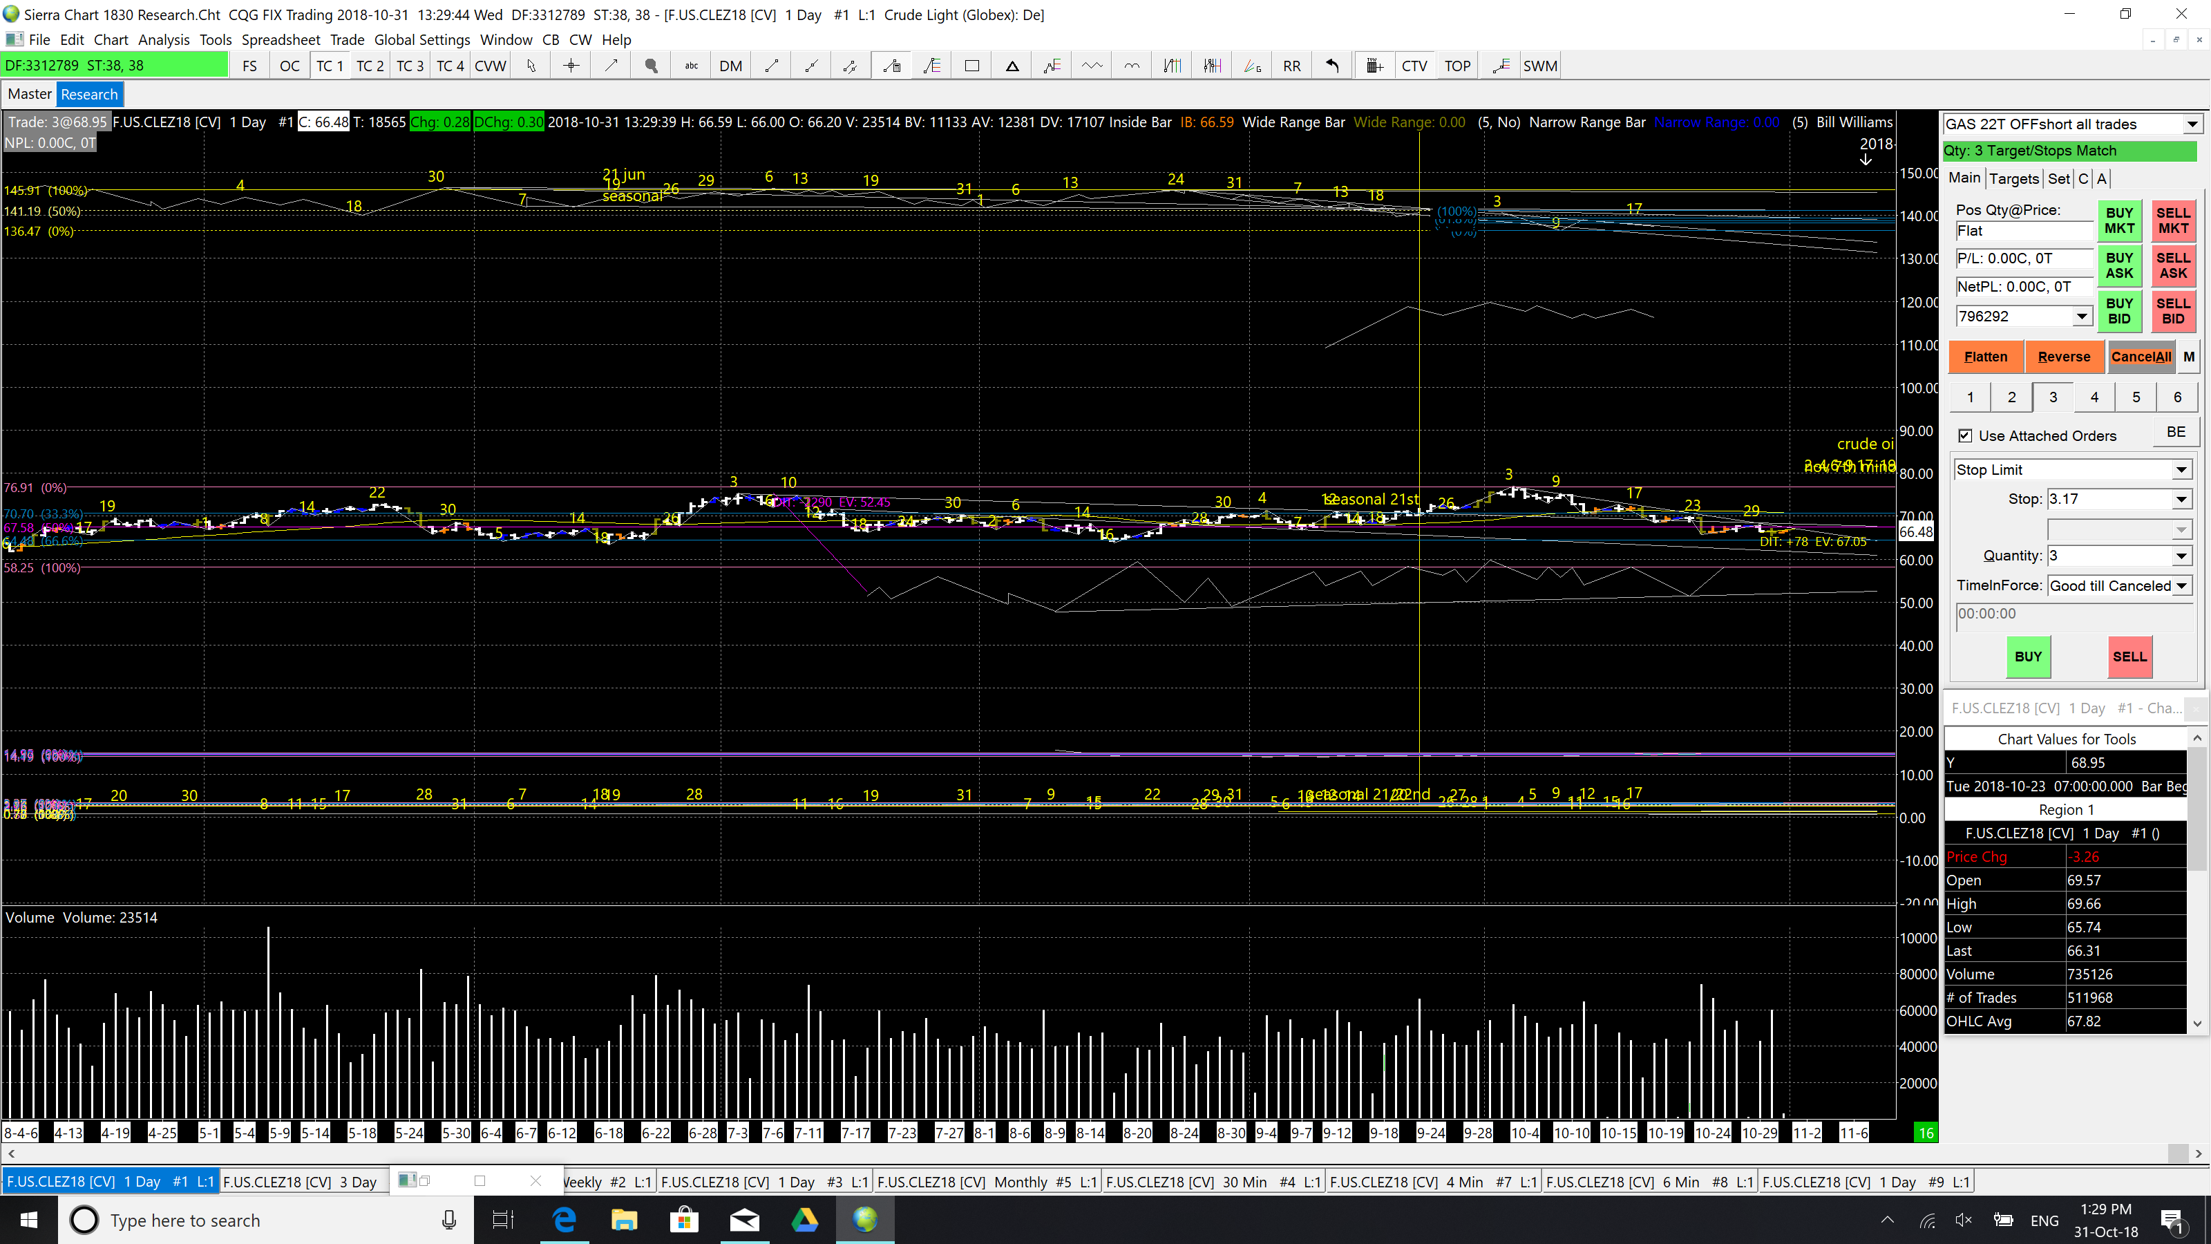Choose the zoom magnifier tool
Image resolution: width=2211 pixels, height=1244 pixels.
[651, 66]
